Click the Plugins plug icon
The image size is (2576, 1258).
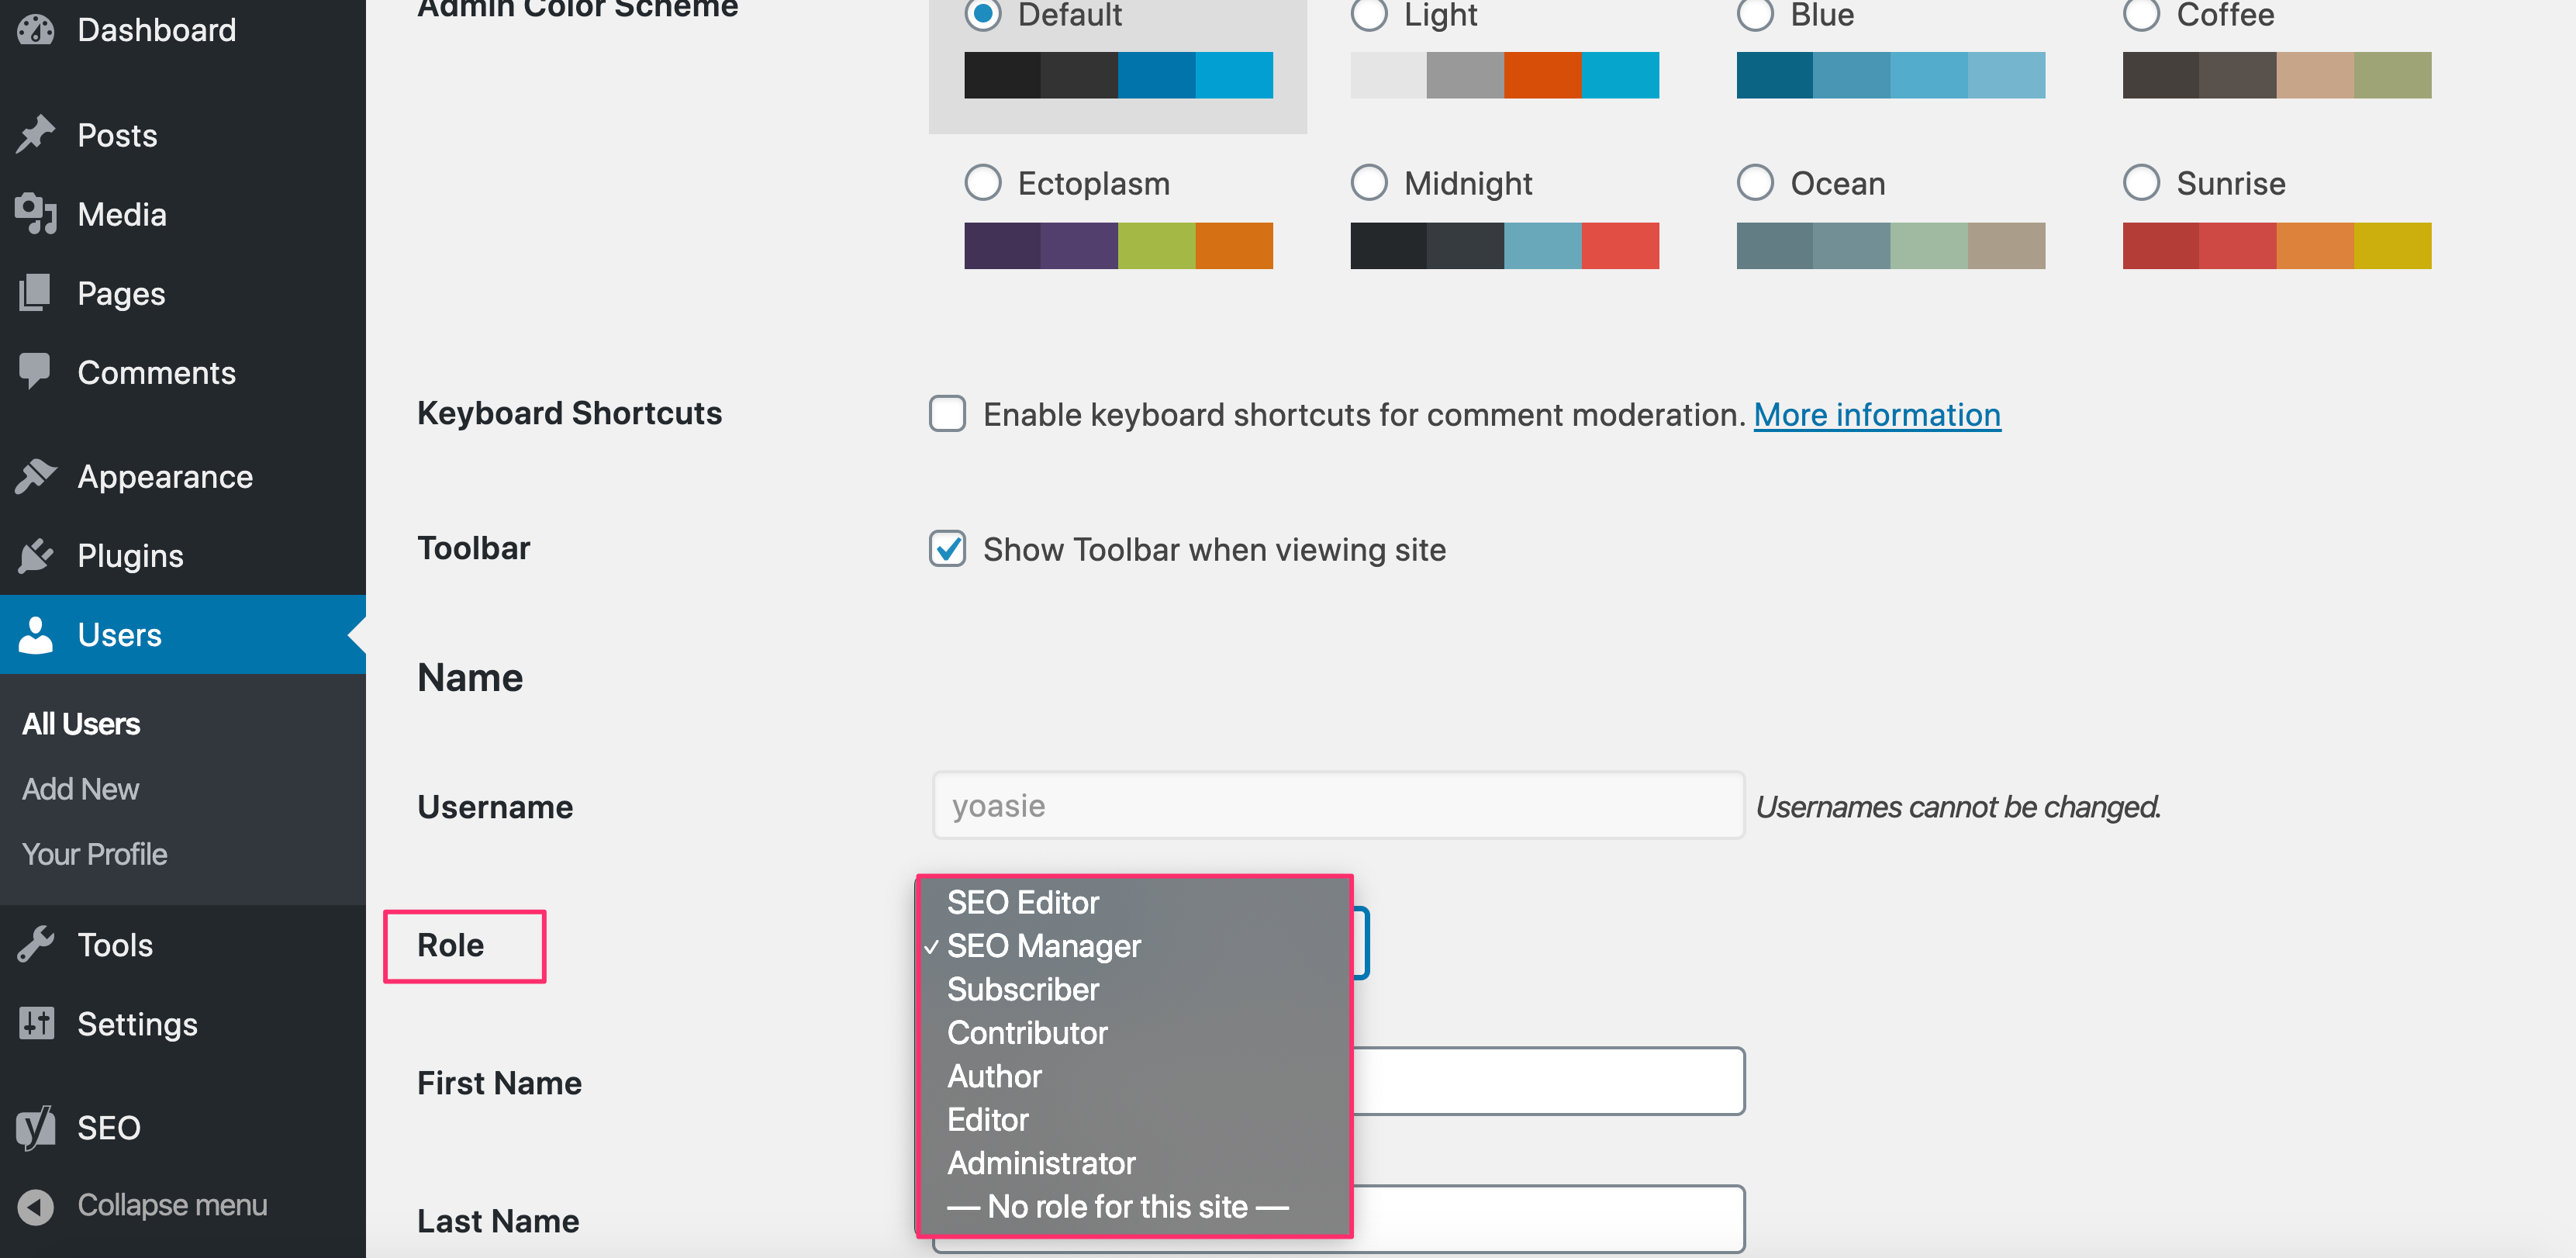[36, 555]
